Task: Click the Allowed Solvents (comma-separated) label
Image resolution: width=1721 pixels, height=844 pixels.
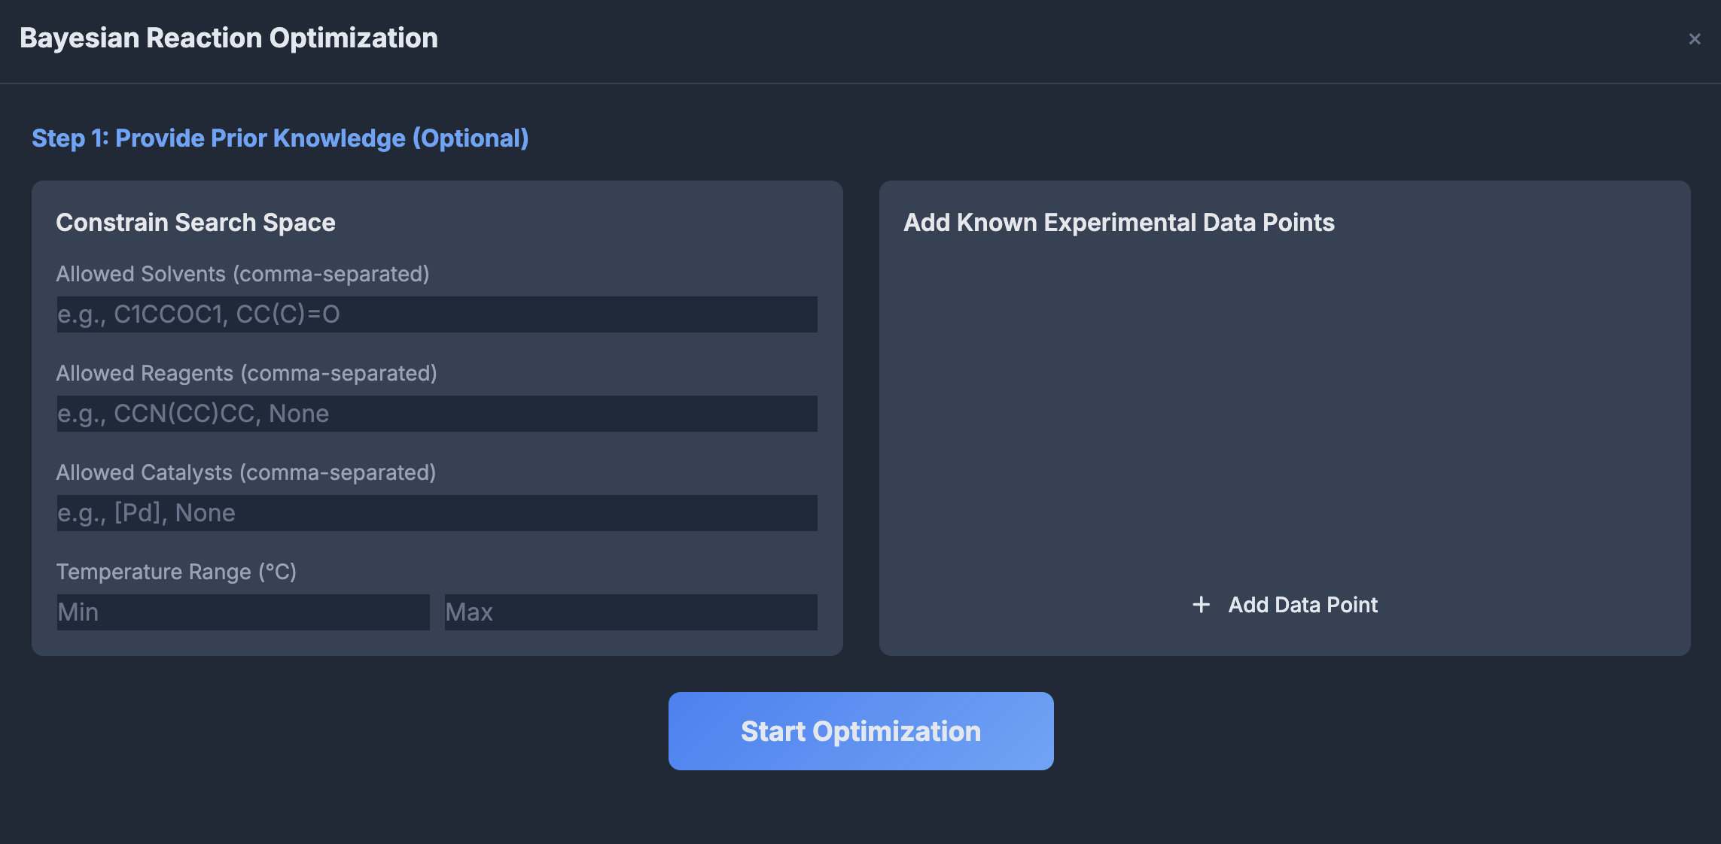Action: coord(242,274)
